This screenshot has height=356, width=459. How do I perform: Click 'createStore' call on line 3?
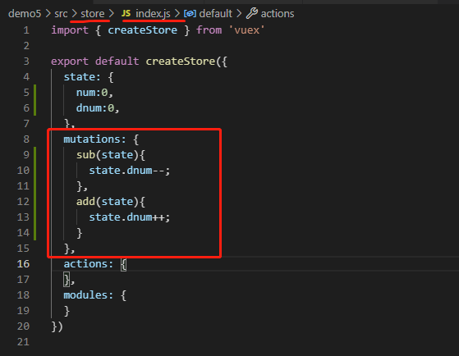tap(181, 62)
